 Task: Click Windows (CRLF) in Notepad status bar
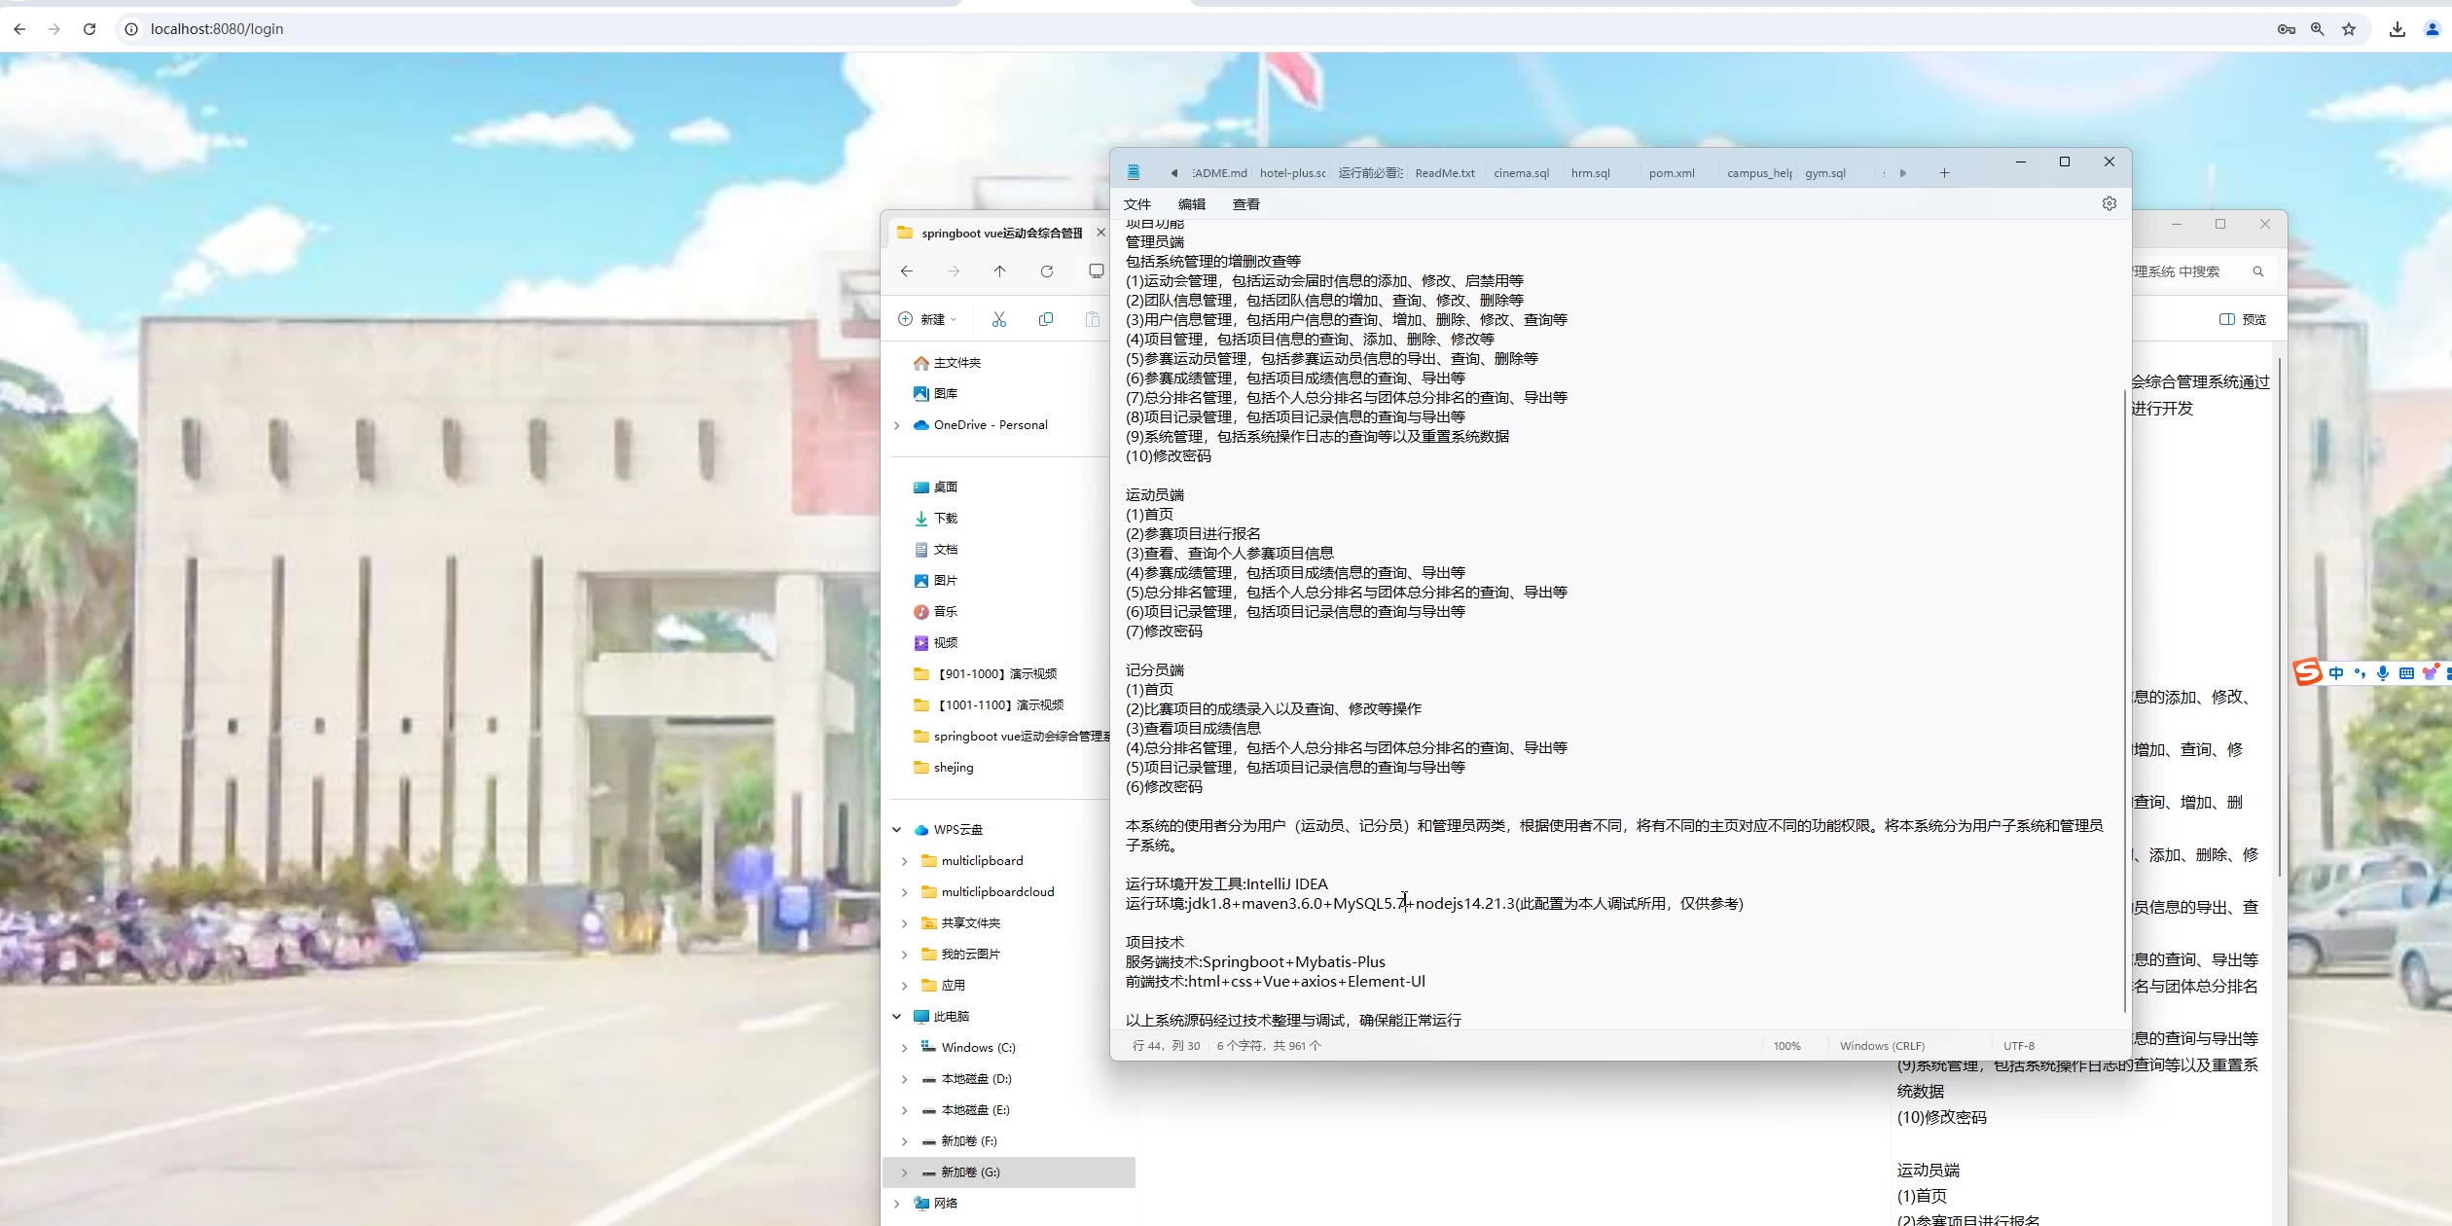pyautogui.click(x=1882, y=1046)
